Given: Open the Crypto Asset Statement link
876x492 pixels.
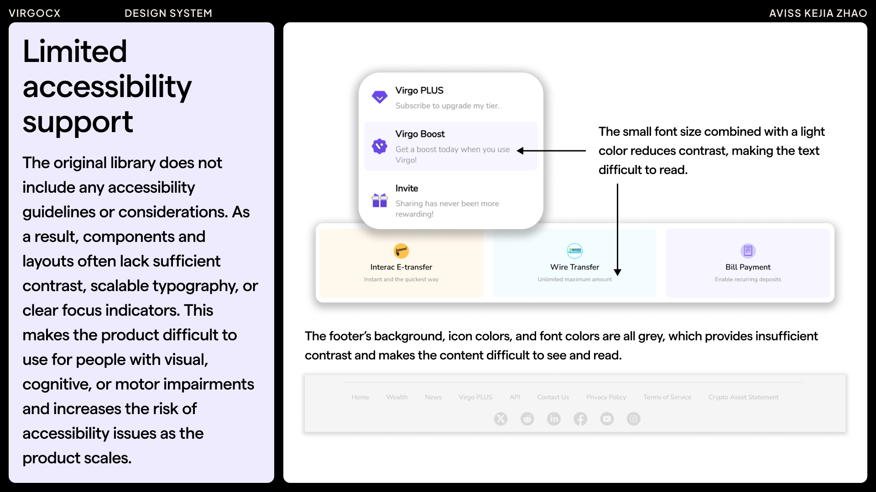Looking at the screenshot, I should (x=743, y=397).
